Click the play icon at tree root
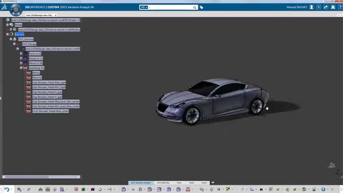 8,20
